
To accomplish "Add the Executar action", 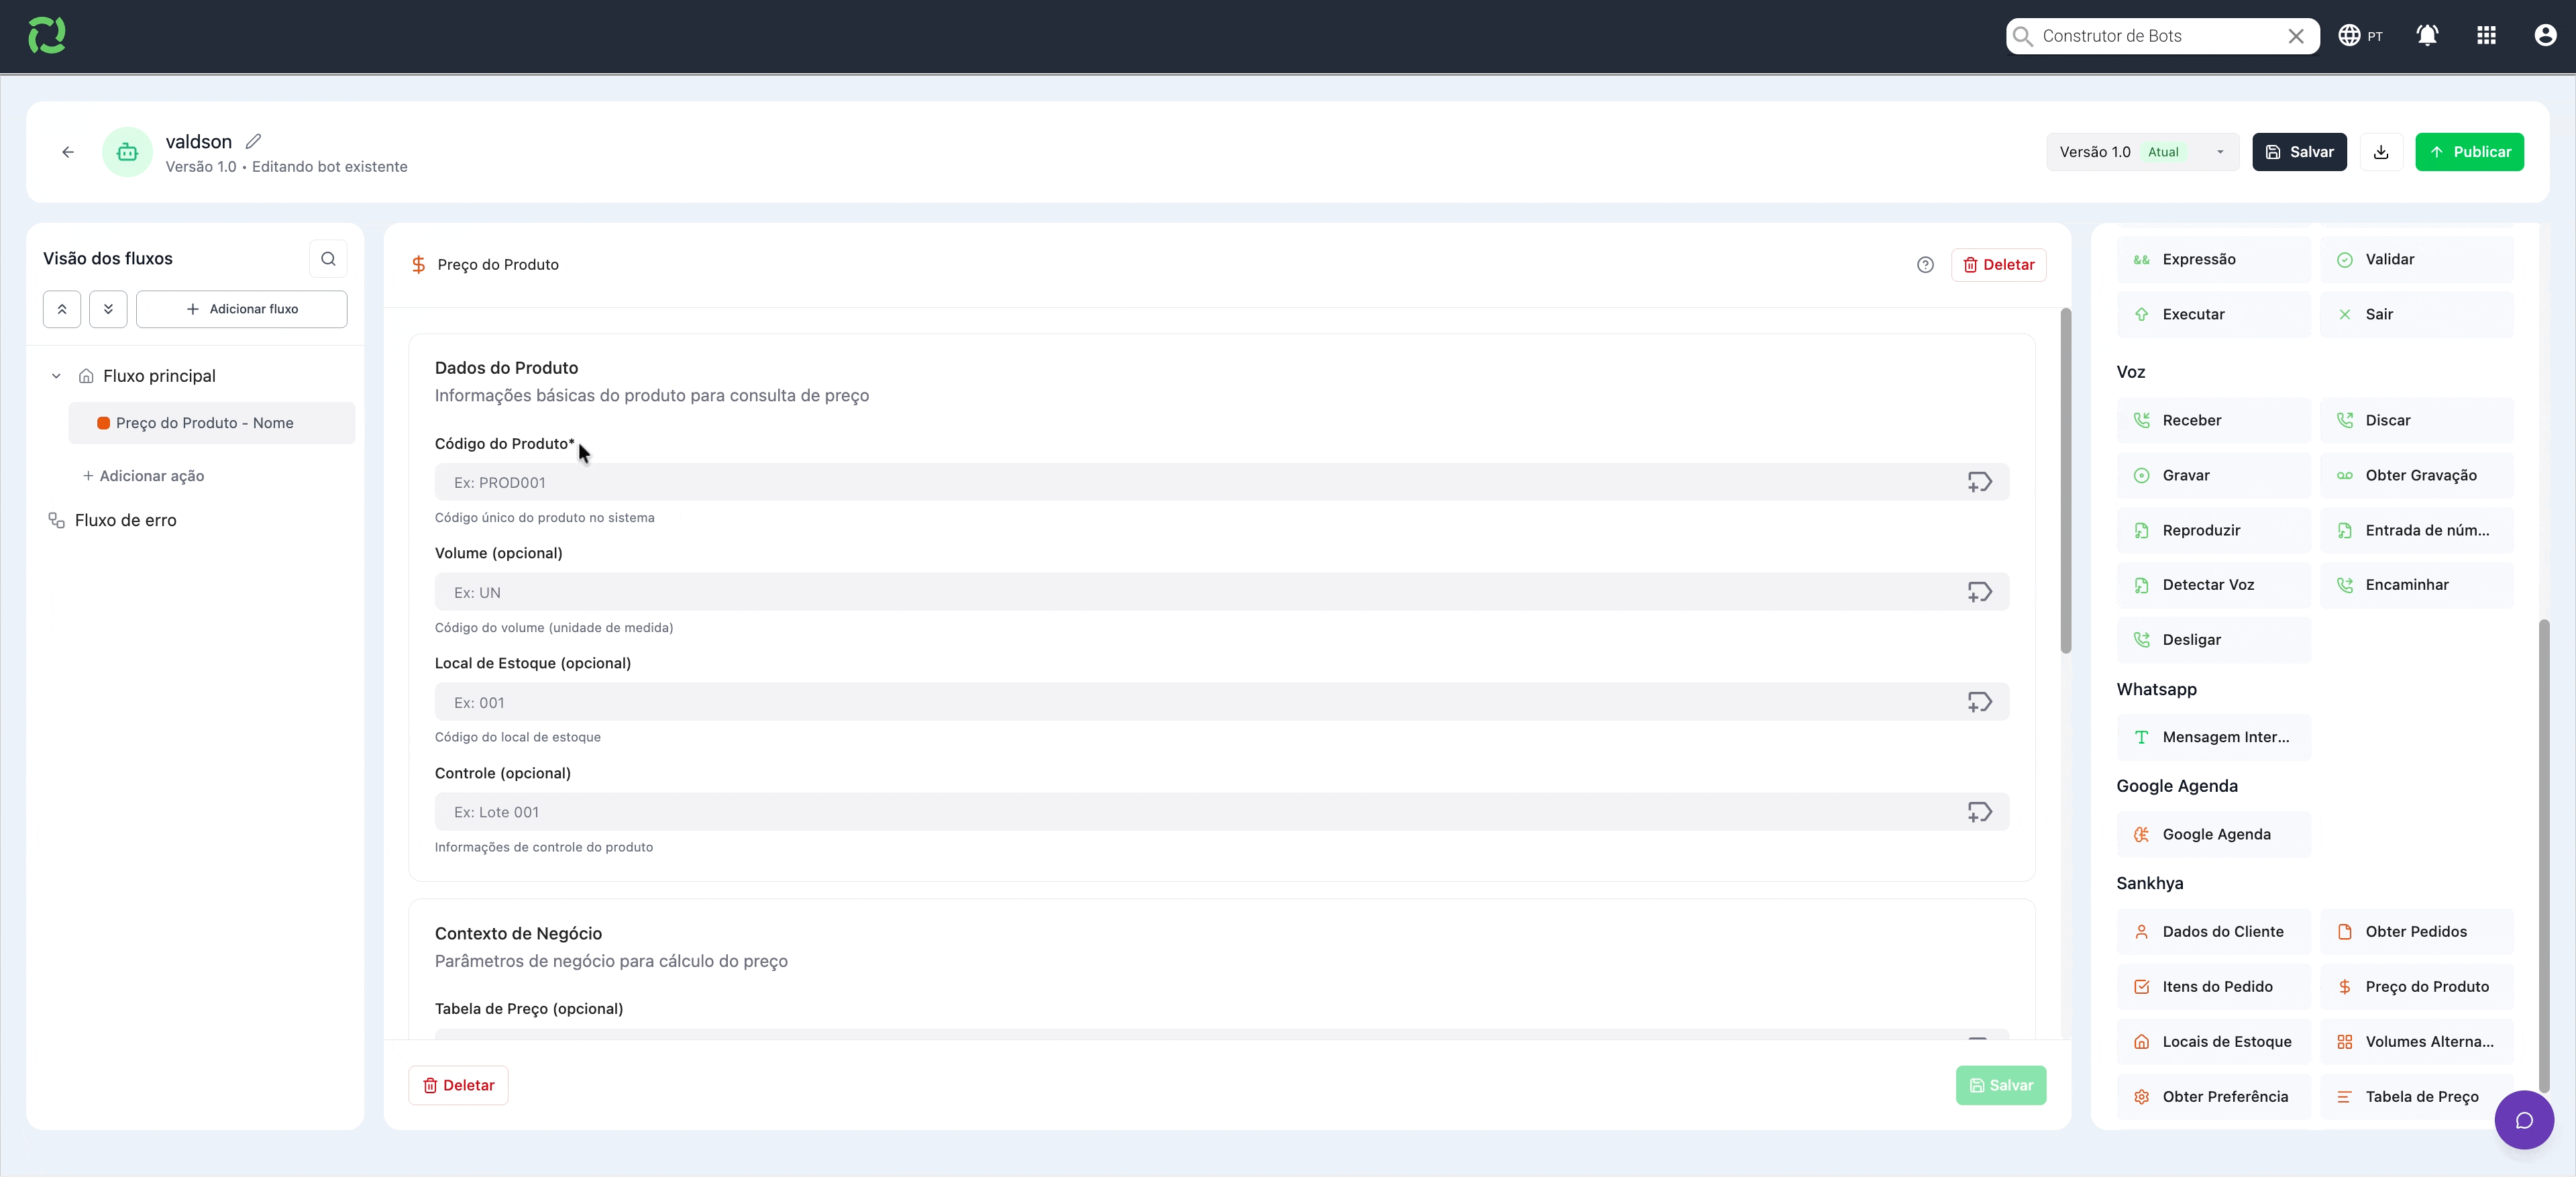I will click(x=2213, y=314).
